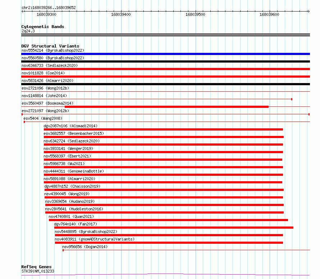Click the gray 2q24.3 cytoband bar
Screen dimensions: 320x279
(165, 35)
